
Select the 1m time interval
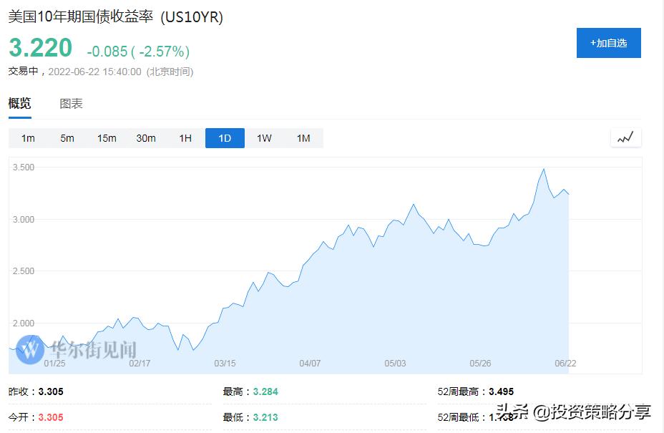27,137
